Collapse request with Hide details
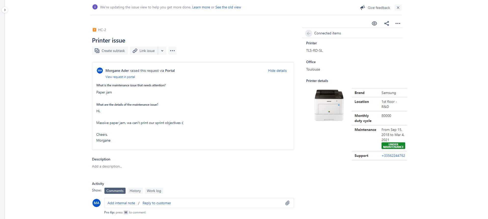The width and height of the screenshot is (488, 219). click(277, 71)
